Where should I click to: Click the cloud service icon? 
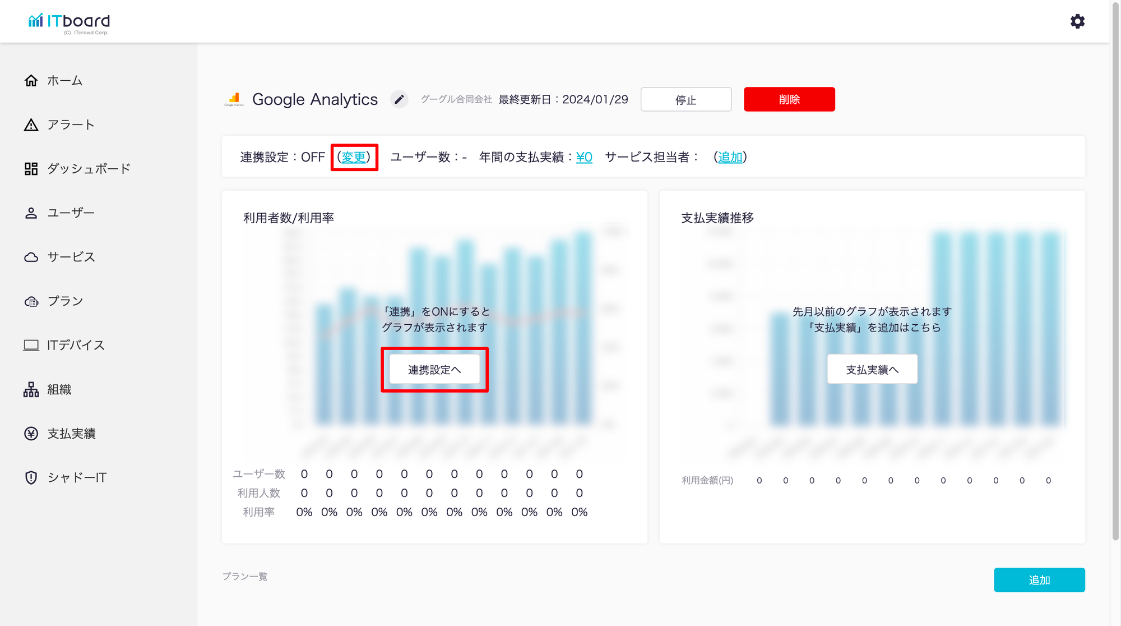31,257
